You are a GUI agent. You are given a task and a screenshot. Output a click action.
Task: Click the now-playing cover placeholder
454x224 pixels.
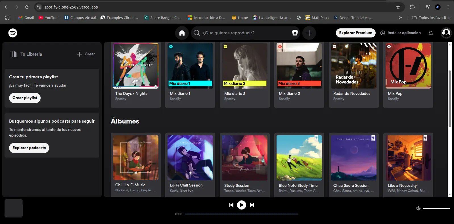tap(14, 208)
